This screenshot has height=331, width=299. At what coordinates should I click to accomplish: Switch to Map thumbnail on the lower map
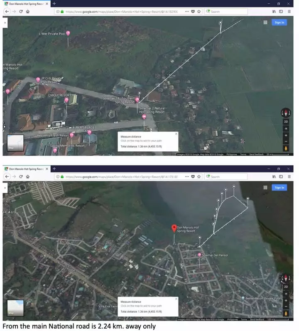coord(15,308)
